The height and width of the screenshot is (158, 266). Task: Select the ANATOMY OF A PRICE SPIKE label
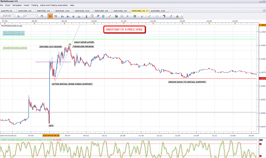(124, 29)
